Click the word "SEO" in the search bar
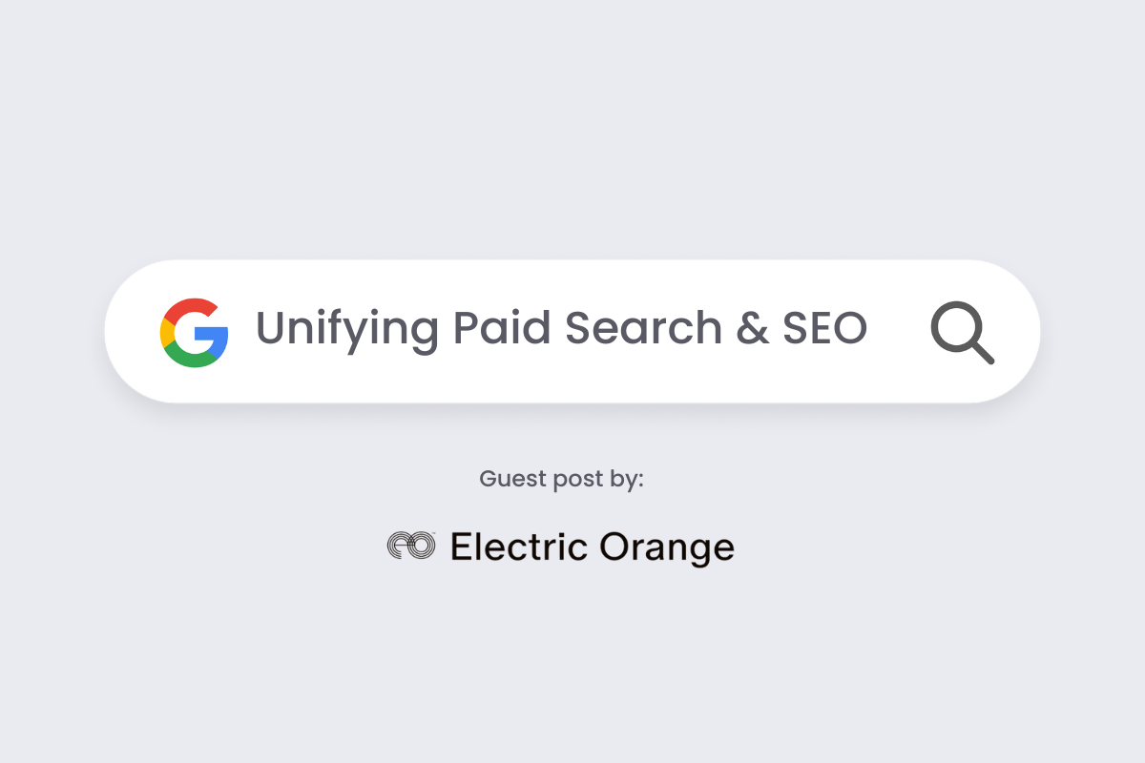This screenshot has height=763, width=1145. [x=824, y=328]
